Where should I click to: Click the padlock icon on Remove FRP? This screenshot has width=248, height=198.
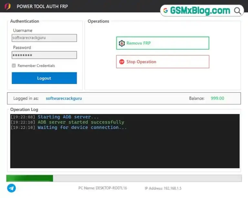coord(122,43)
